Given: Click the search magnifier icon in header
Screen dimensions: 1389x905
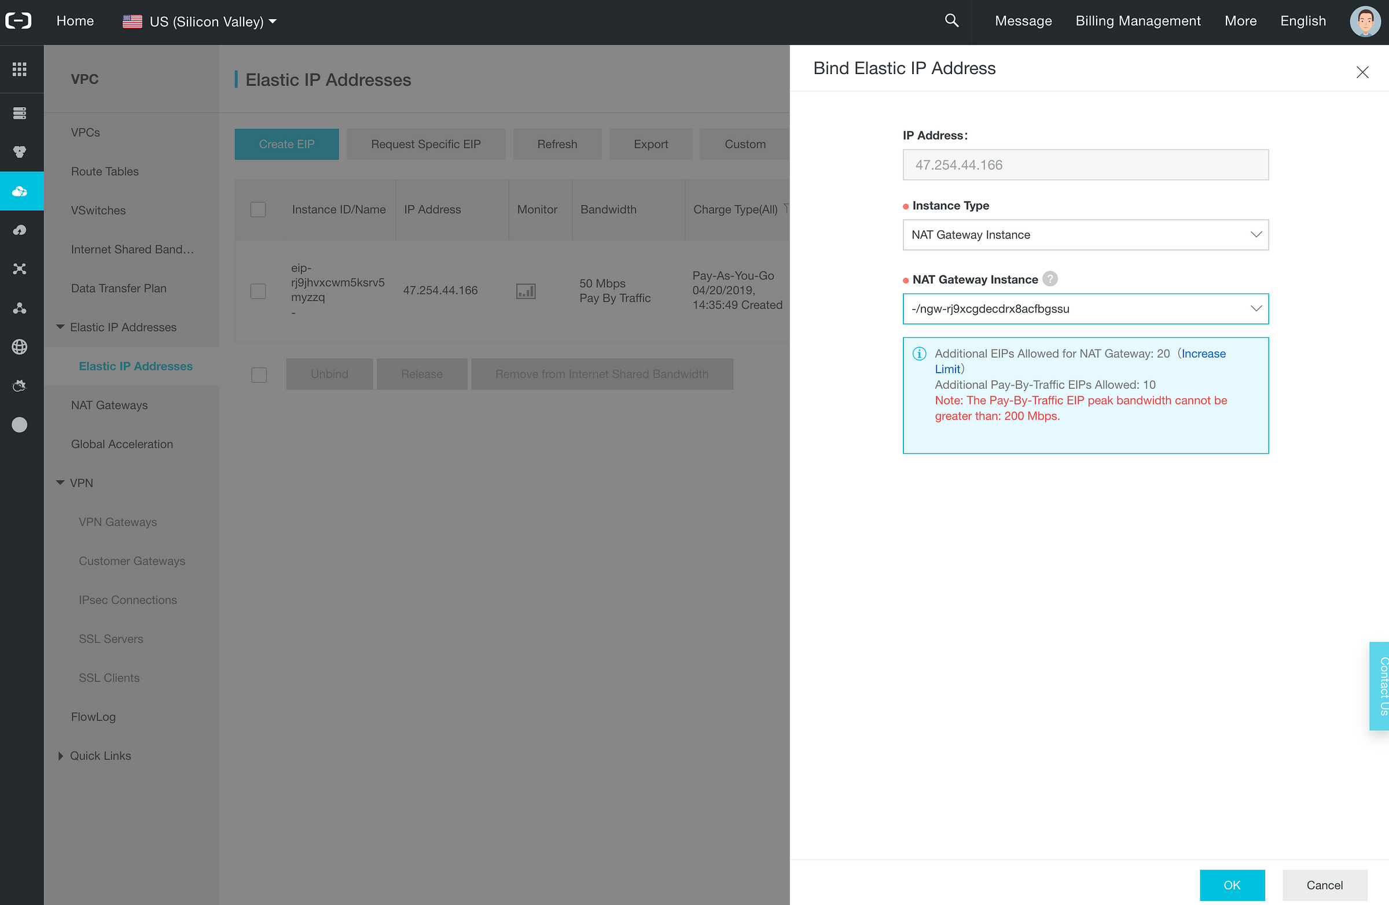Looking at the screenshot, I should [951, 21].
